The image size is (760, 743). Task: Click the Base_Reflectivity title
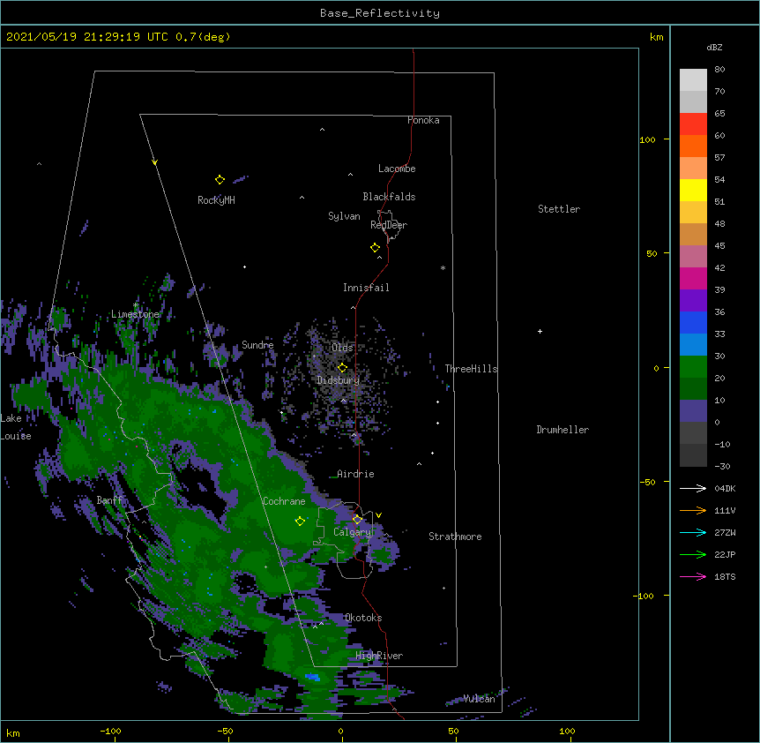pos(380,13)
